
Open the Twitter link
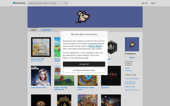click(127, 68)
